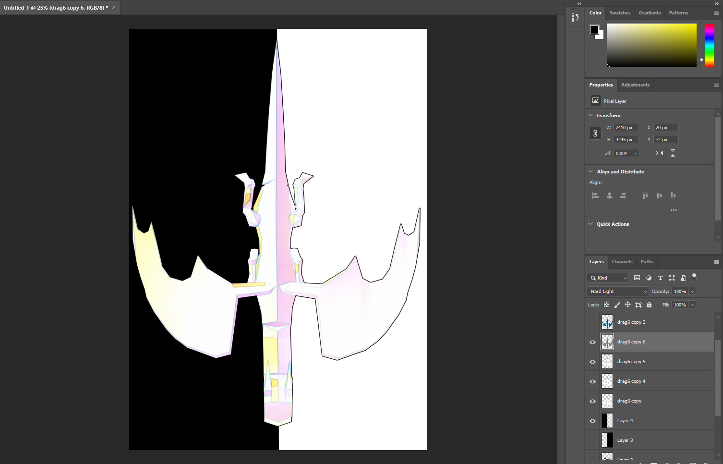Viewport: 723px width, 464px height.
Task: Click the lock image pixels brush icon
Action: [617, 305]
